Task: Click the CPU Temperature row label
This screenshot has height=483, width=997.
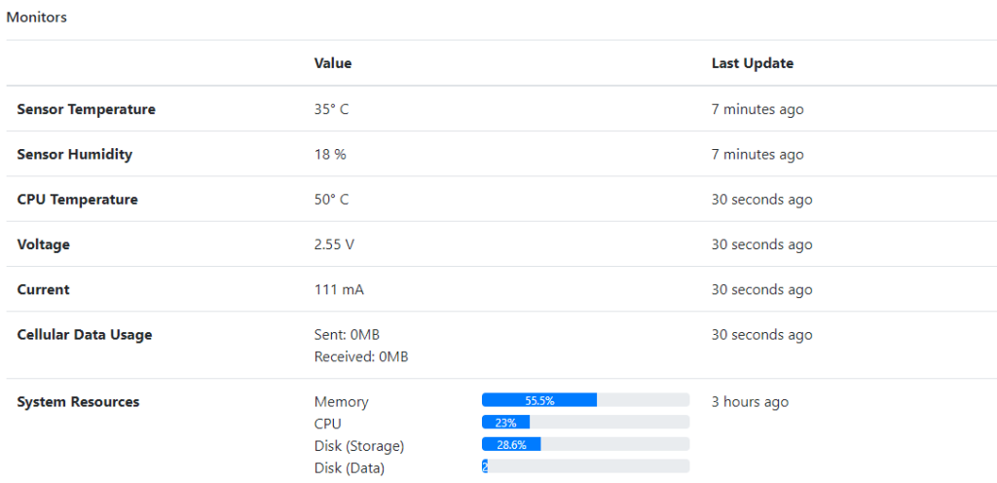Action: (78, 200)
